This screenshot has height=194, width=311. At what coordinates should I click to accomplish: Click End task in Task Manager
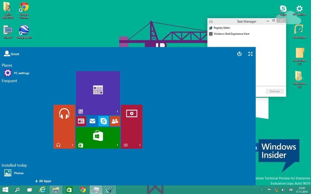tap(275, 91)
